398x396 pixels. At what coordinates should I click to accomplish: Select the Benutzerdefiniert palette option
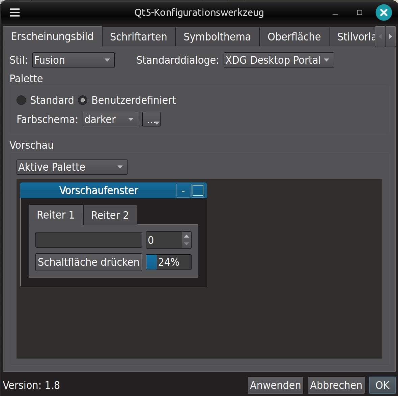pyautogui.click(x=83, y=100)
